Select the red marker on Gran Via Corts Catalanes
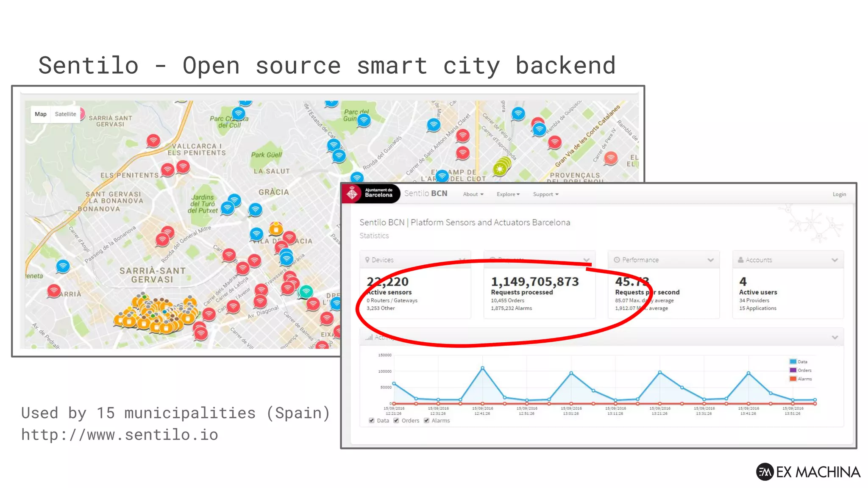The width and height of the screenshot is (868, 488). click(x=555, y=142)
